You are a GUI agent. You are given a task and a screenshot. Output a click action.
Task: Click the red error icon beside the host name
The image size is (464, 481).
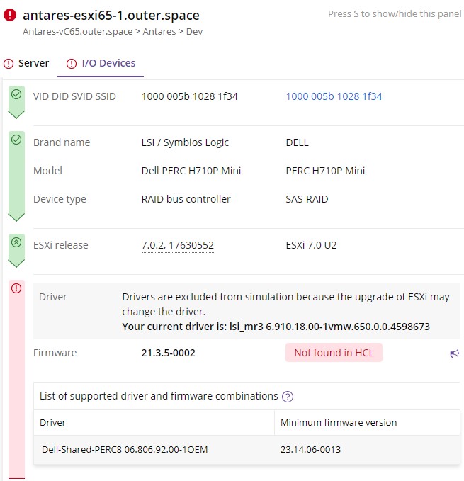9,15
